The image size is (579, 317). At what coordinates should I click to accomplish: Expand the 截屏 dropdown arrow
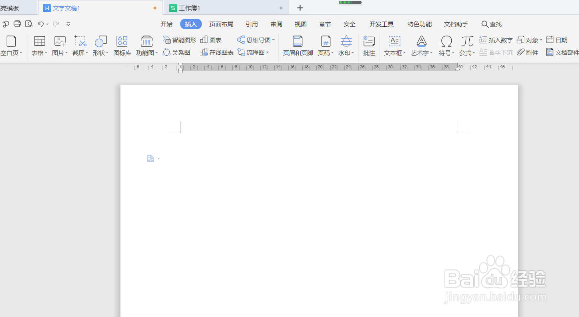tap(87, 53)
